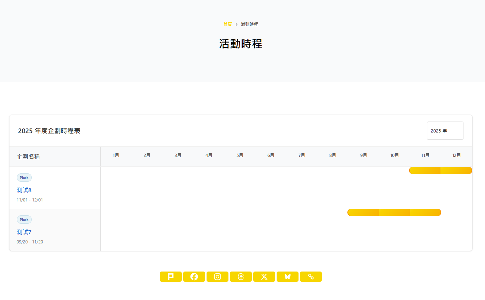This screenshot has height=300, width=485.
Task: Open the Plurk social icon
Action: pyautogui.click(x=170, y=277)
